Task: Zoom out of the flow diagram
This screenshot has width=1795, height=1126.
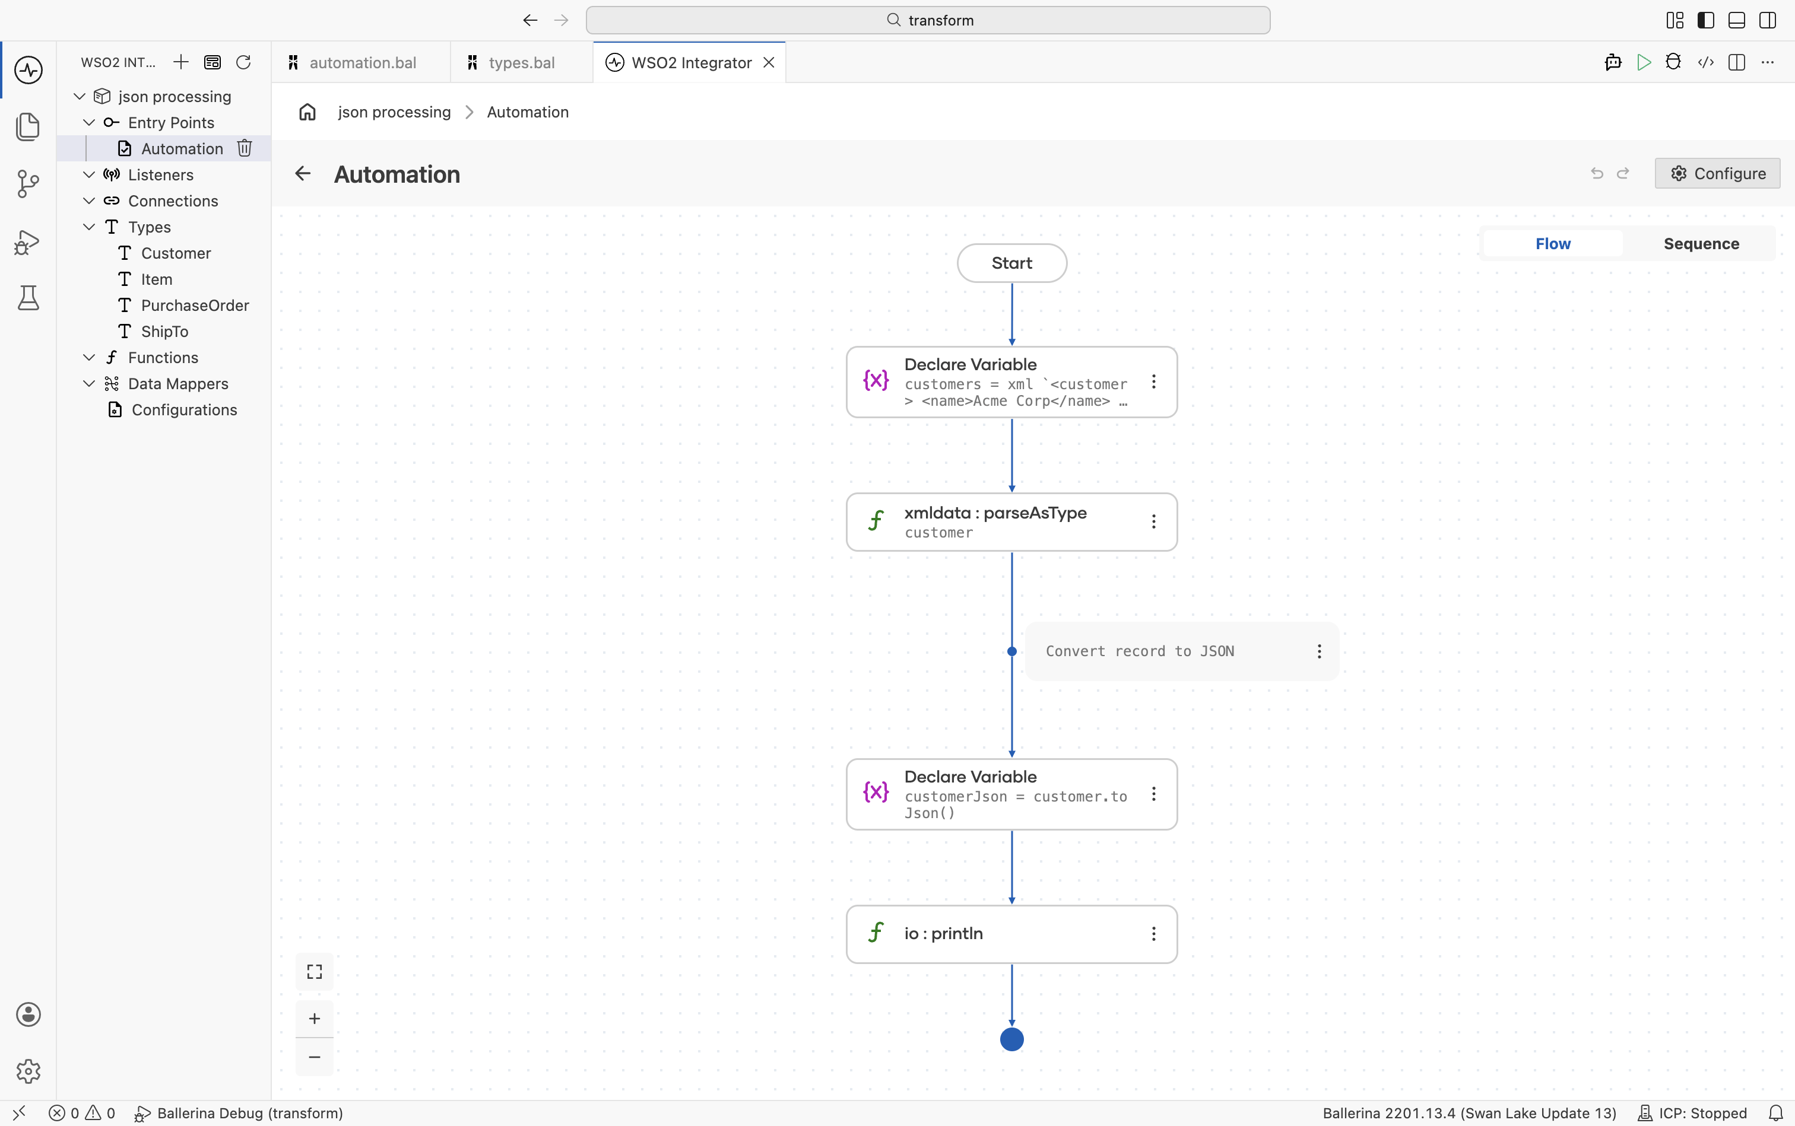Action: 315,1057
